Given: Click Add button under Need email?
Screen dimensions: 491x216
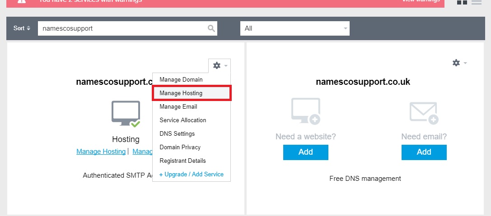Looking at the screenshot, I should click(x=424, y=152).
